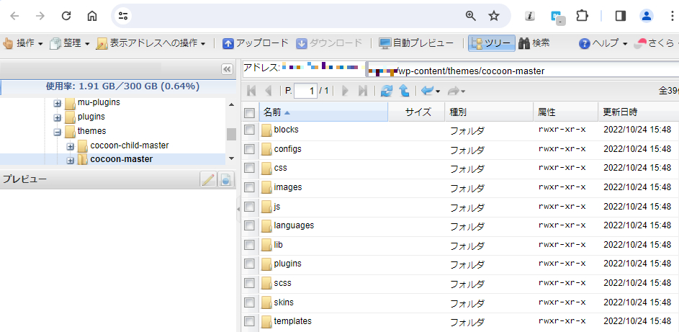Open browser extensions puzzle icon
The height and width of the screenshot is (332, 679).
tap(582, 16)
